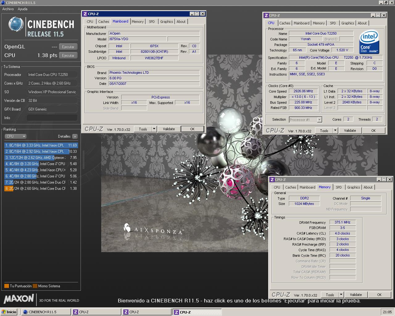Switch to CPU tab in Mainboard CPU-Z window
The image size is (395, 316).
(90, 22)
